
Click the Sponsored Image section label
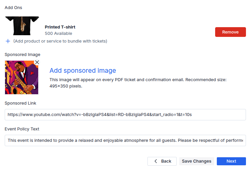coord(22,55)
